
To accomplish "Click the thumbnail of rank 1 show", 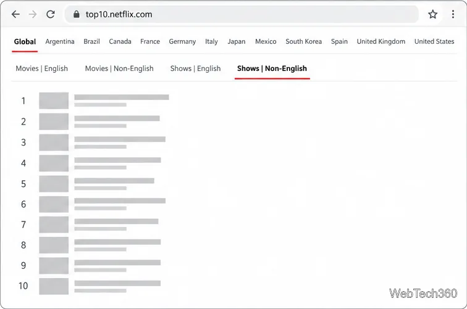I will point(54,101).
